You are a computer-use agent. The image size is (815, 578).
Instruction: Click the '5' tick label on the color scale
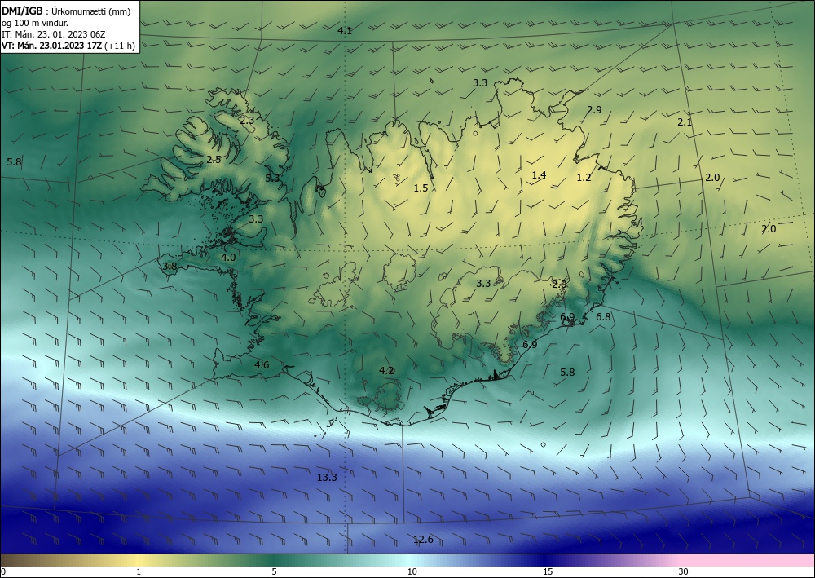(274, 571)
